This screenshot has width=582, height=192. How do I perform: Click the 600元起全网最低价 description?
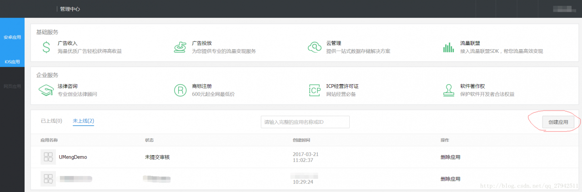point(213,94)
